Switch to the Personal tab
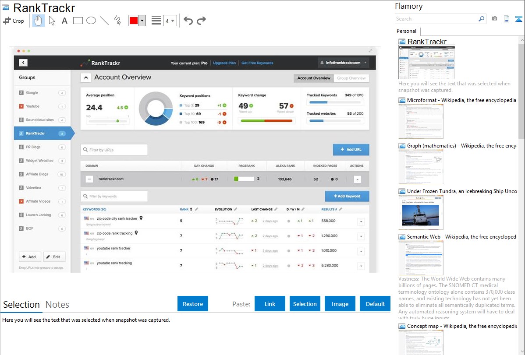This screenshot has width=525, height=355. coord(407,31)
